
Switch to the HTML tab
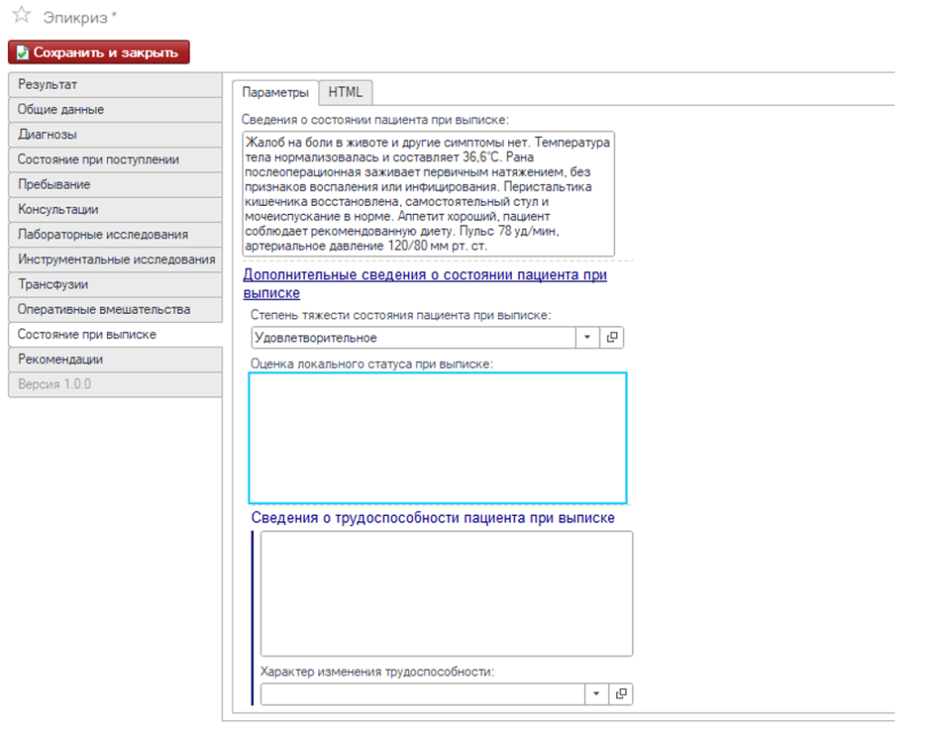(x=346, y=92)
